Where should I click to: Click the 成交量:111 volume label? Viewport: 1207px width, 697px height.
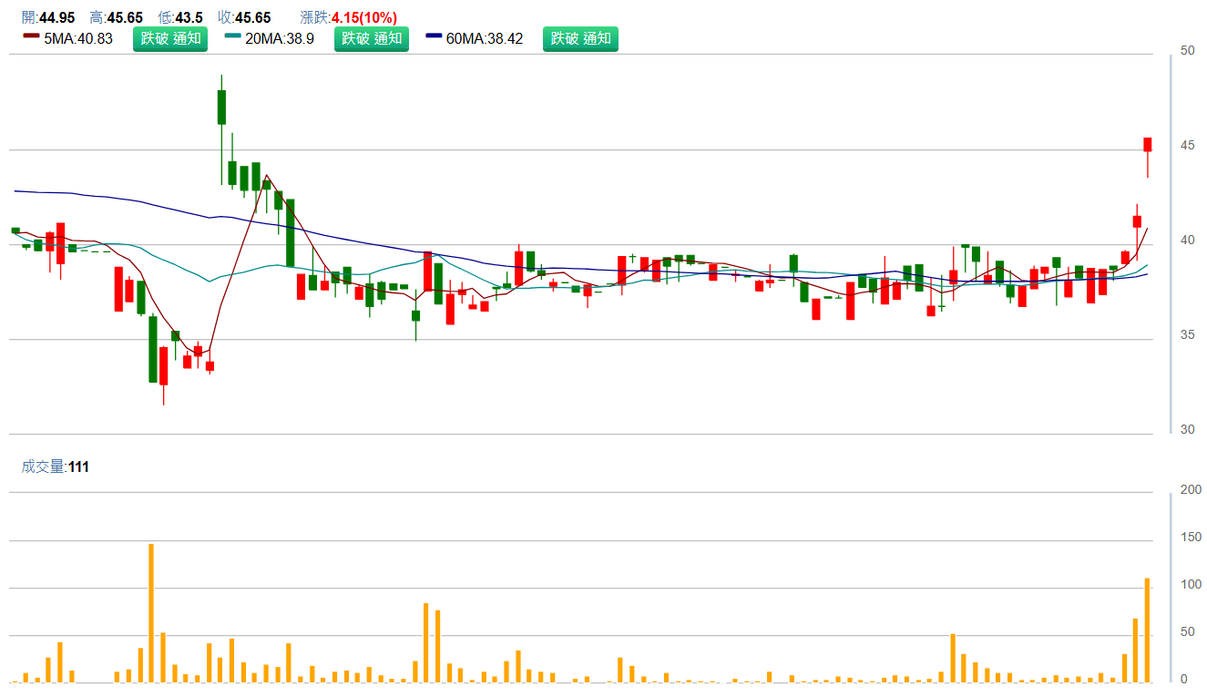pyautogui.click(x=56, y=466)
